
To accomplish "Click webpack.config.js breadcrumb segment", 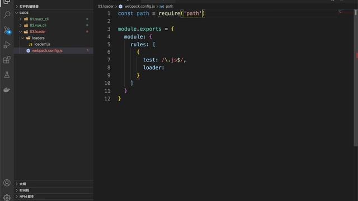I will pyautogui.click(x=139, y=6).
